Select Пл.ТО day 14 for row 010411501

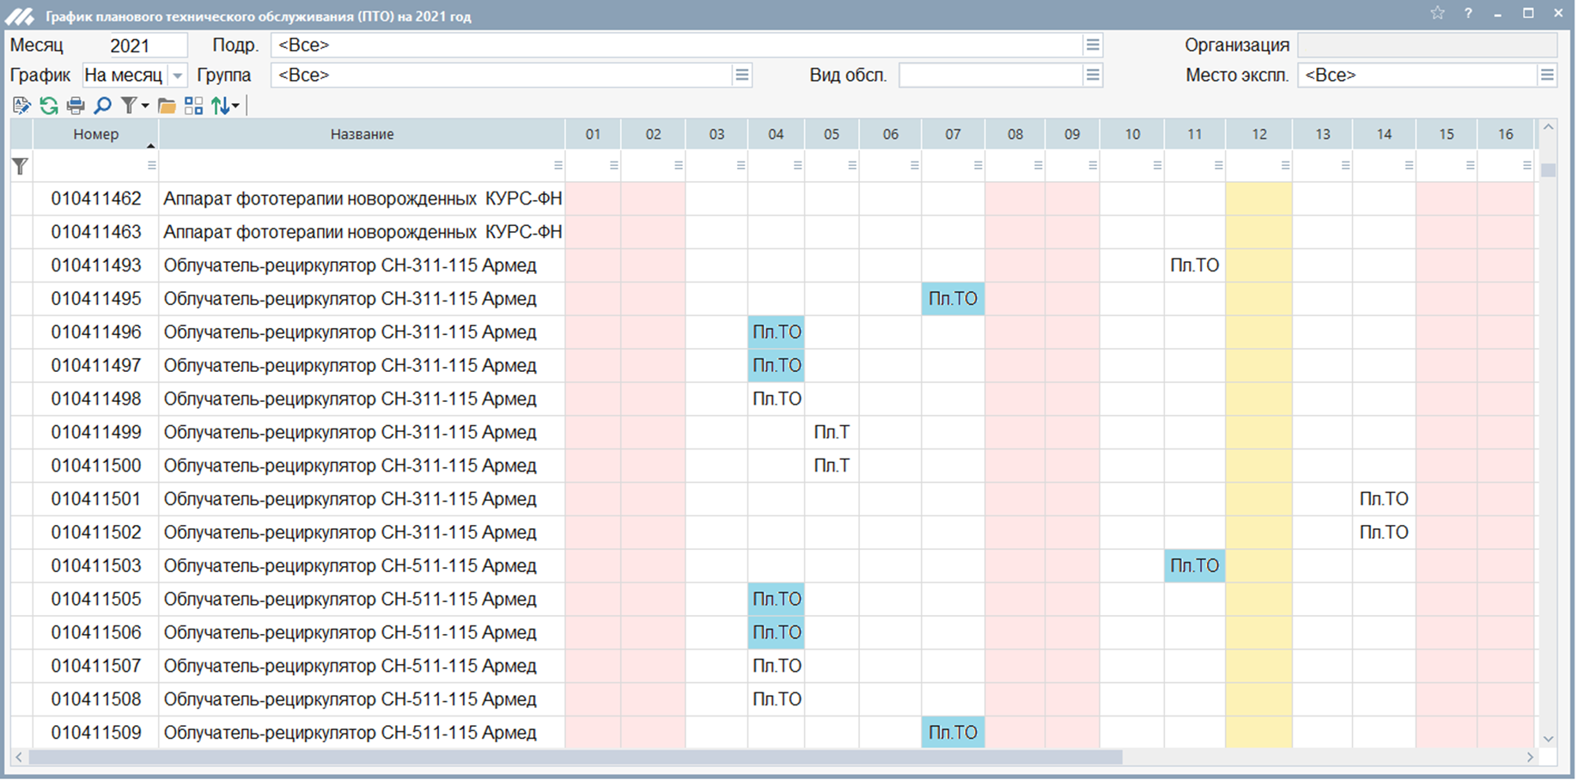click(1384, 499)
